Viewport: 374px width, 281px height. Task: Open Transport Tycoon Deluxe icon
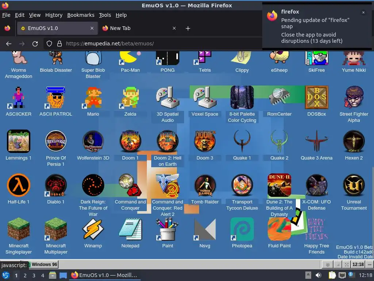pyautogui.click(x=242, y=185)
